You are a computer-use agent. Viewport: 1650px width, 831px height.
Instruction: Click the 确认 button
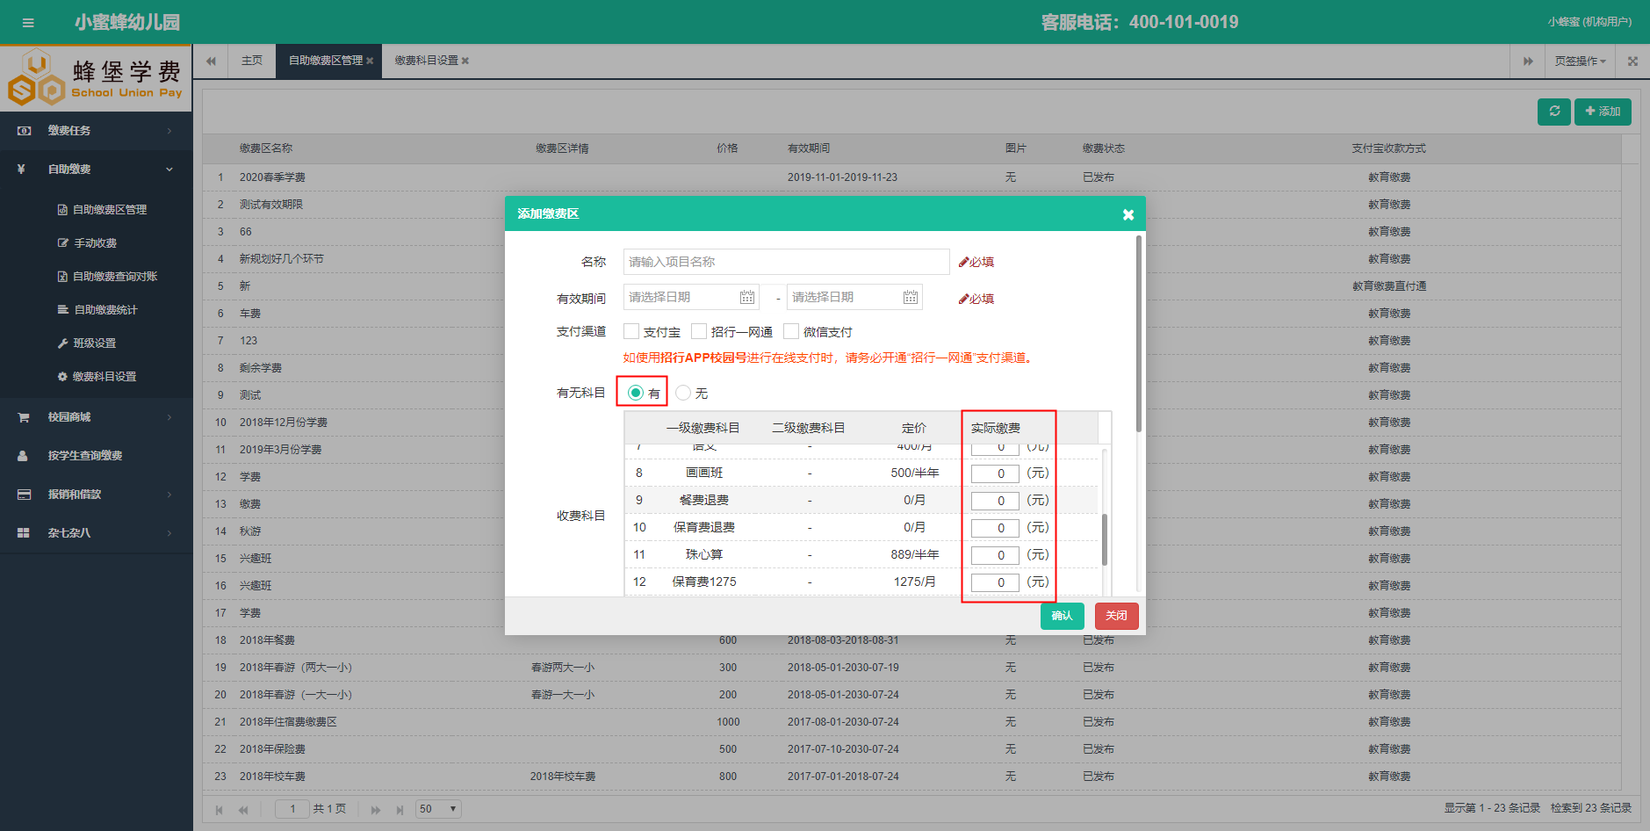(1063, 616)
